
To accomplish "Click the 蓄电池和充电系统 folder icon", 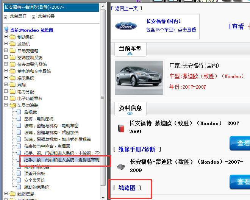I will tap(12, 71).
